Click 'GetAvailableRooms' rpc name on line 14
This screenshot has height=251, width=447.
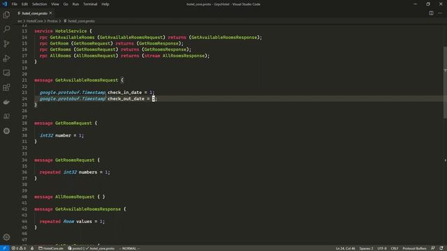point(72,37)
